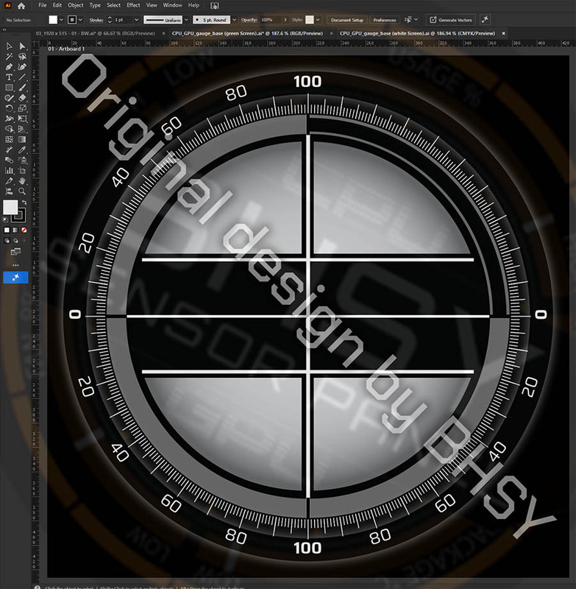
Task: Select the Column Graph tool
Action: click(9, 171)
